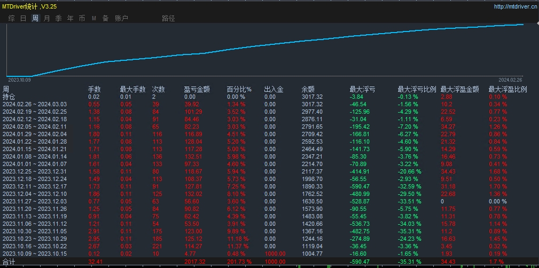This screenshot has height=268, width=539.
Task: Select week 2023.11.27 ~ 2023.12.03
Action: pyautogui.click(x=35, y=201)
